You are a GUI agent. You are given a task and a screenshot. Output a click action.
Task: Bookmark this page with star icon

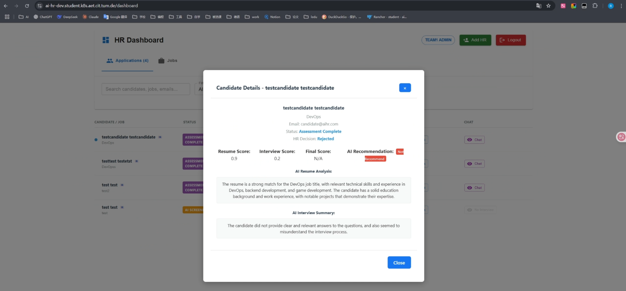(x=549, y=6)
